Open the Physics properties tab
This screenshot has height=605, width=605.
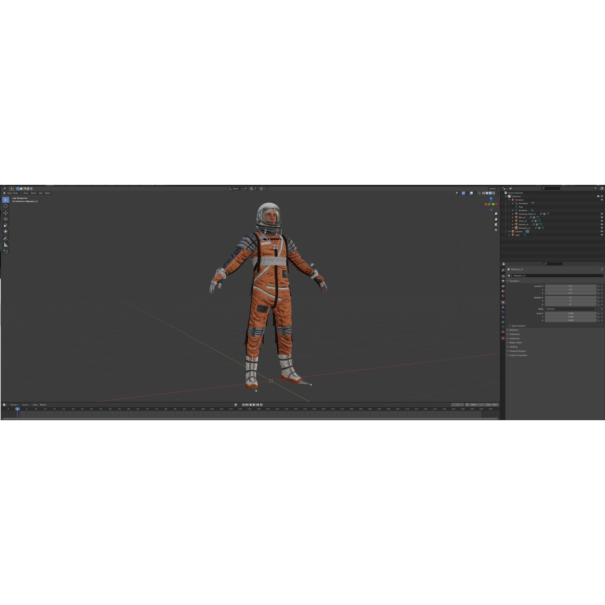(x=503, y=317)
